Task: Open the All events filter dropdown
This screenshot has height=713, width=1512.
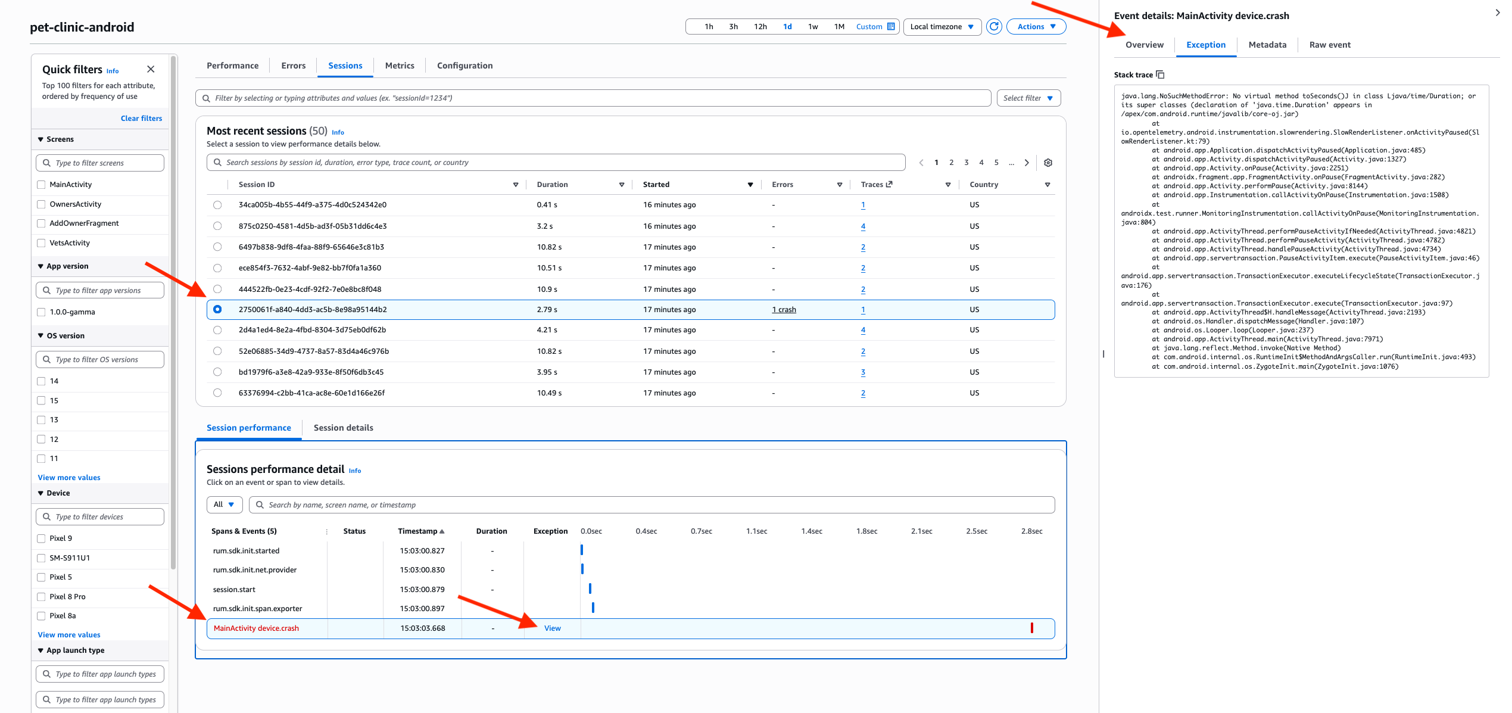Action: (225, 505)
